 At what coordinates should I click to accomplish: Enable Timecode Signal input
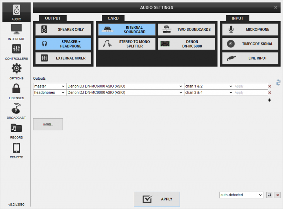250,44
